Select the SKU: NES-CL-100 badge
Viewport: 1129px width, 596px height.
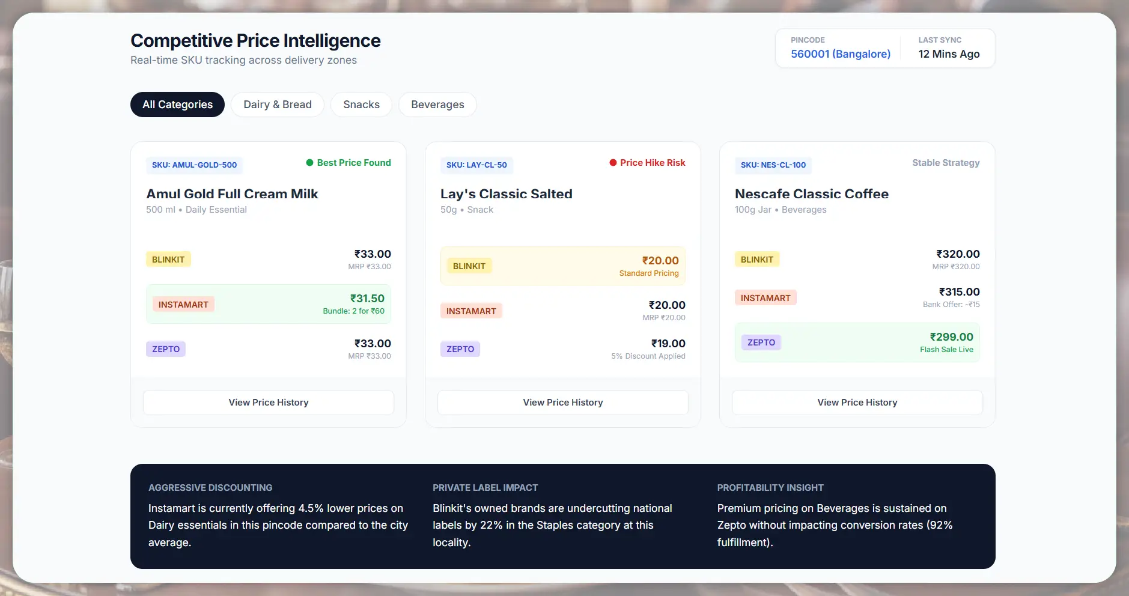(773, 165)
